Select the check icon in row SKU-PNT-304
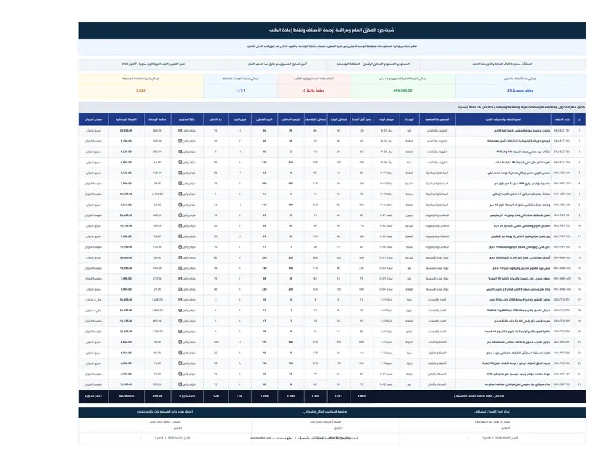The width and height of the screenshot is (608, 469). (x=180, y=246)
